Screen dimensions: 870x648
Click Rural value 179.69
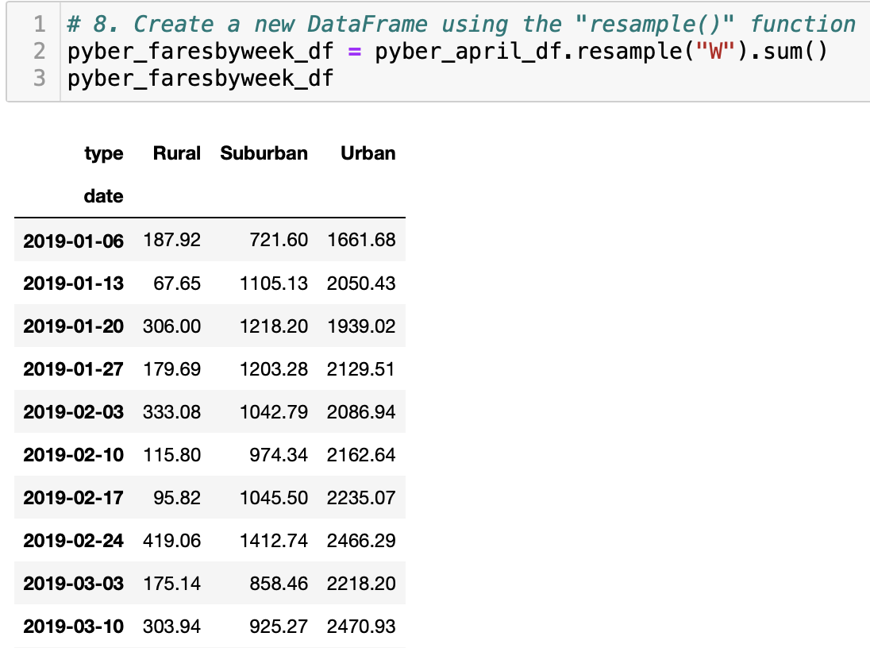point(172,368)
